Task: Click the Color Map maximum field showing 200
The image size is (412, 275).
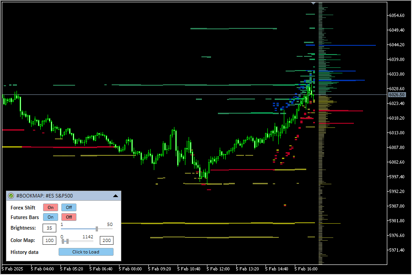Action: pos(107,240)
